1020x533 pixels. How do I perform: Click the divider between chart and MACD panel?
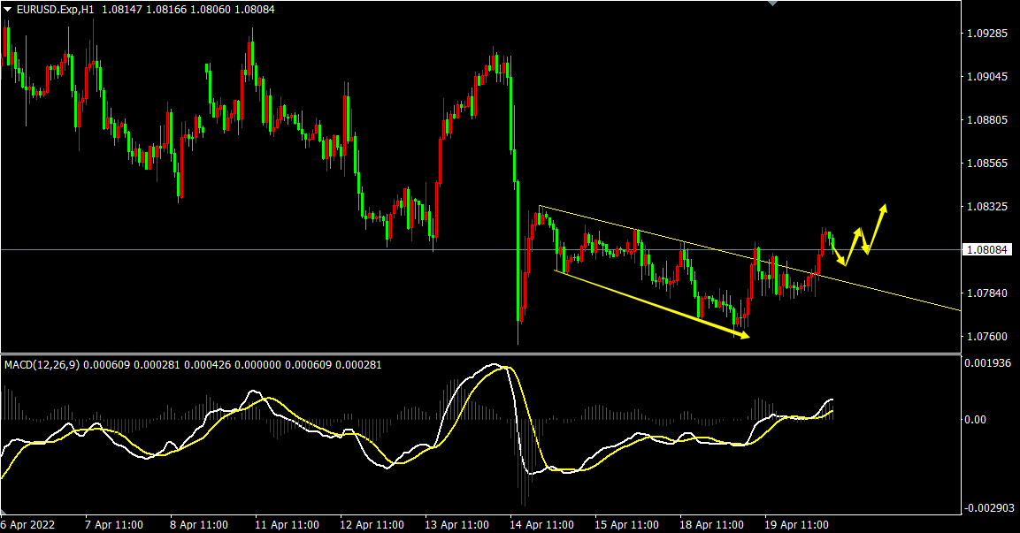pos(478,354)
